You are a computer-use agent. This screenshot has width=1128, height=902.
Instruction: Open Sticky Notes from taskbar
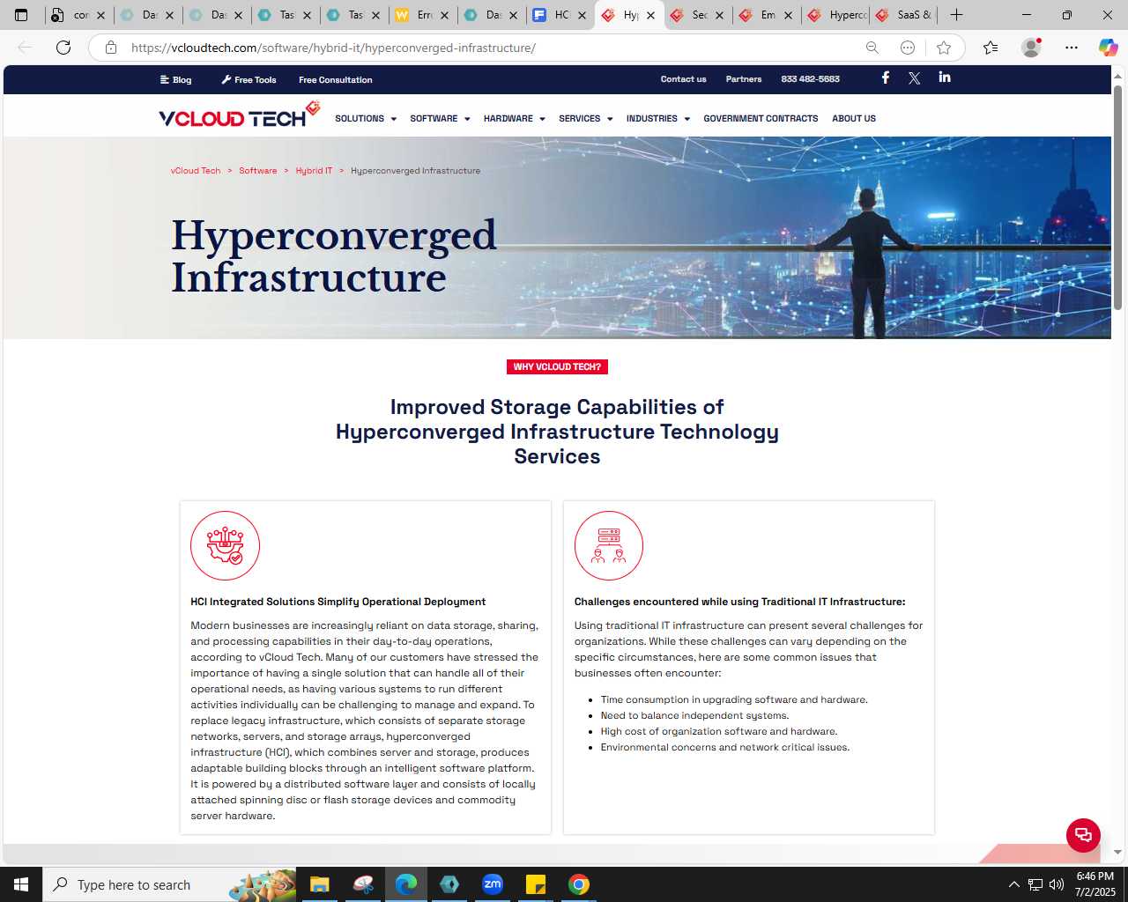(x=536, y=884)
